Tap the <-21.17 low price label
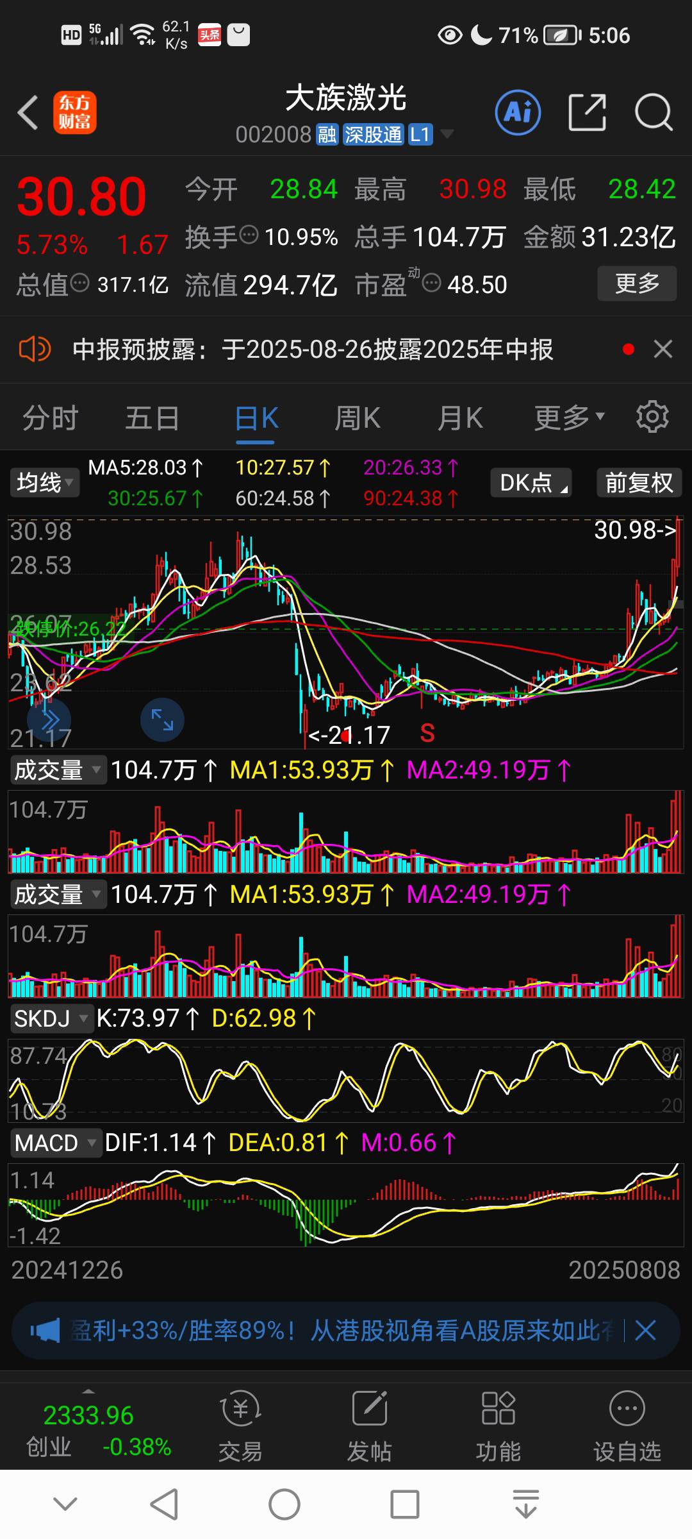This screenshot has width=692, height=1539. 349,735
